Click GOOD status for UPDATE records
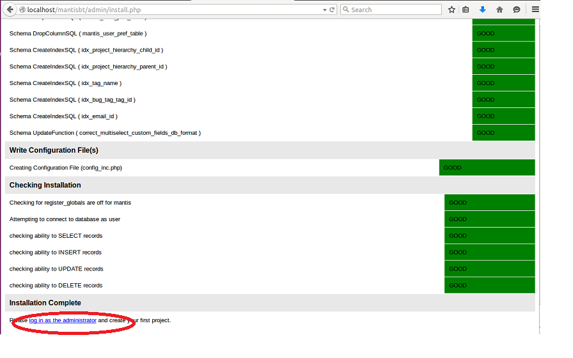Viewport: 573px width, 358px height. click(490, 269)
